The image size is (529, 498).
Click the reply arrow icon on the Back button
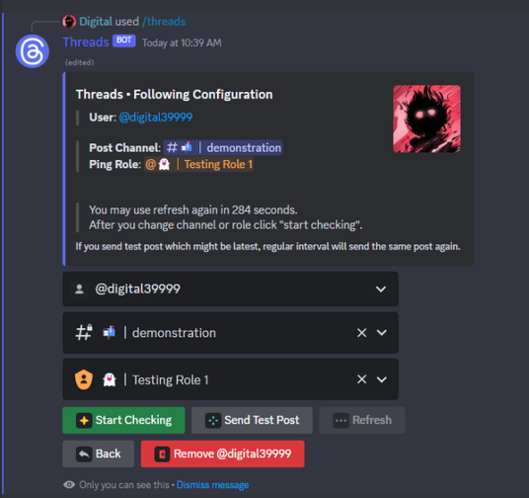[x=84, y=455]
